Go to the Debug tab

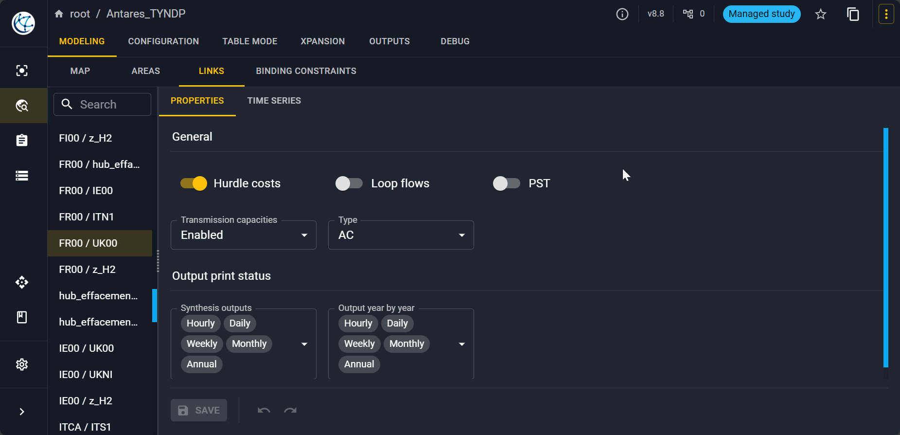point(455,41)
